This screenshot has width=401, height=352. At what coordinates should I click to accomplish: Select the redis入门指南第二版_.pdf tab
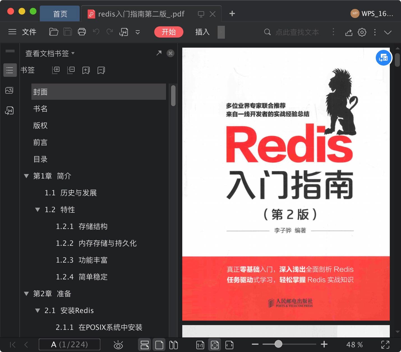point(141,14)
